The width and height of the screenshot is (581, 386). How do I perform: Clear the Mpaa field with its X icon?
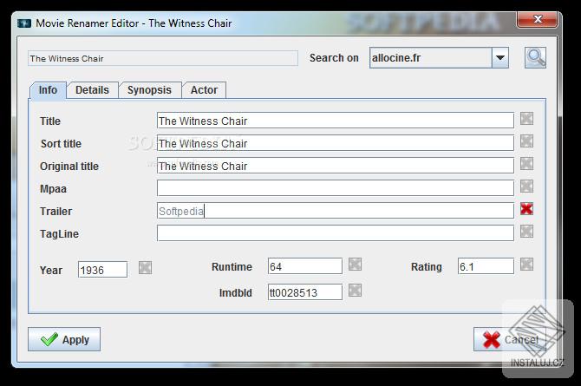click(526, 186)
